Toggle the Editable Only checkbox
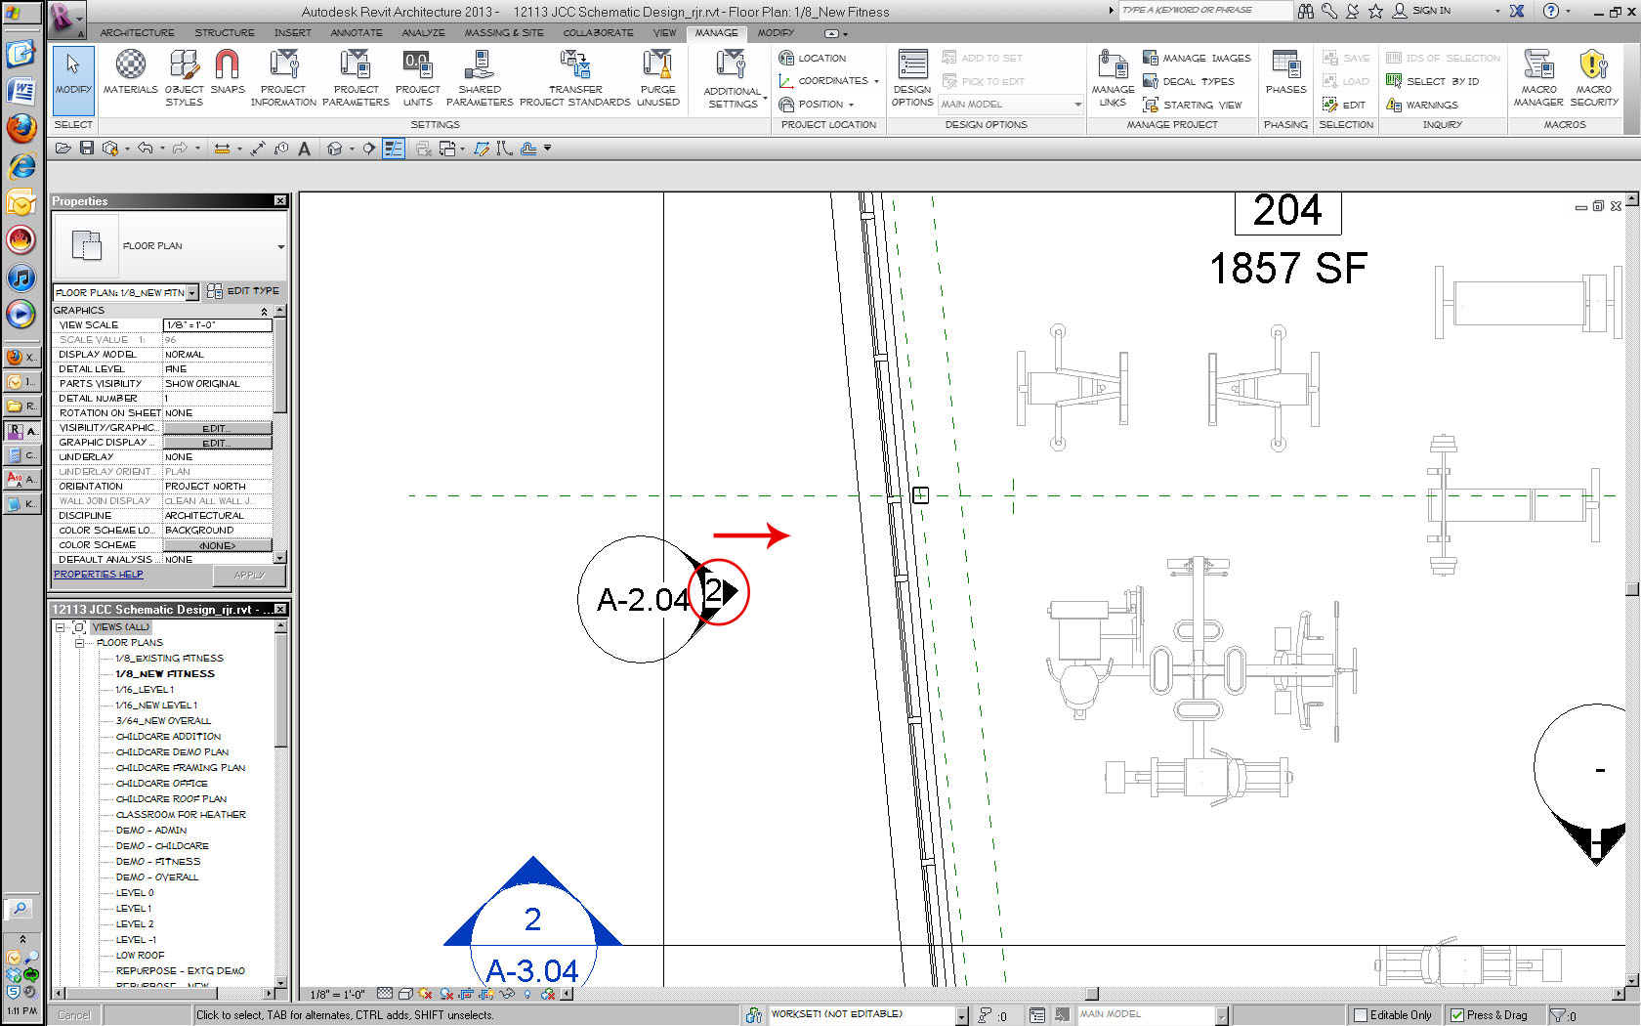This screenshot has width=1641, height=1026. [1360, 1015]
